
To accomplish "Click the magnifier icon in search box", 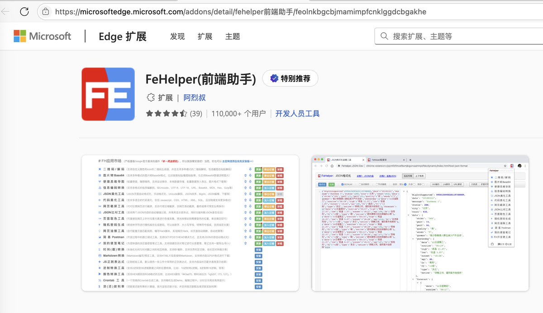I will (x=384, y=36).
